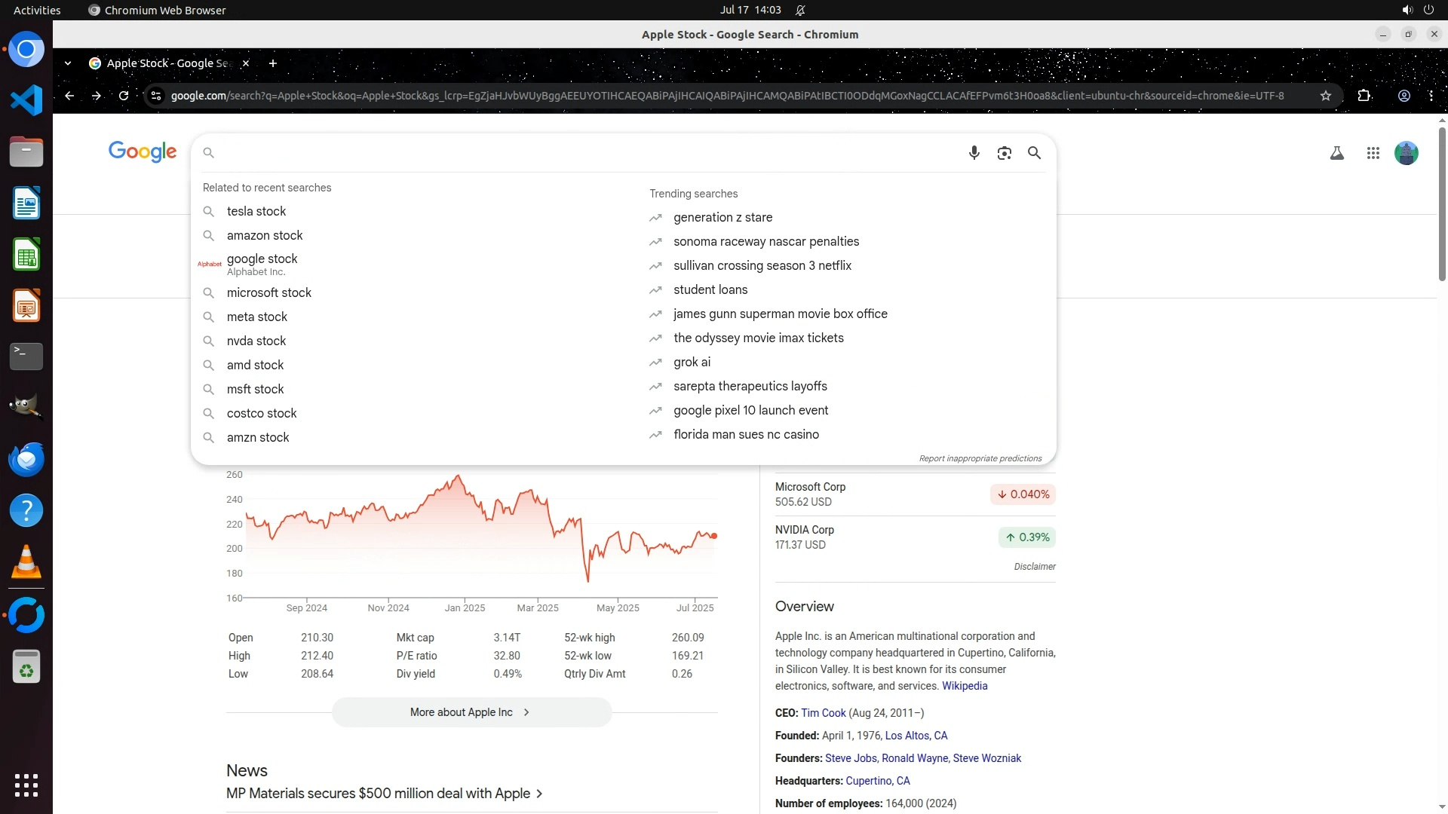Click inside the Google search box
The width and height of the screenshot is (1448, 814).
[x=588, y=153]
